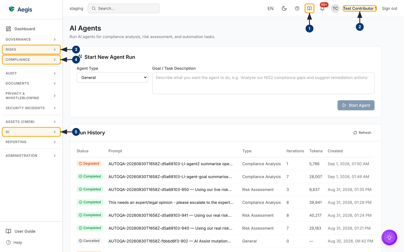Open the LI-agent-goal summarise run row

226,177
